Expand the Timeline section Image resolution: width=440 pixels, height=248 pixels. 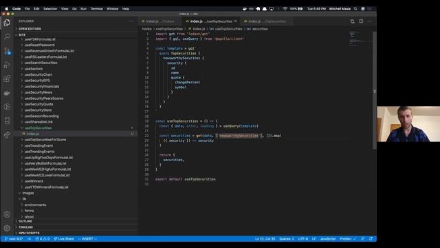pyautogui.click(x=25, y=227)
